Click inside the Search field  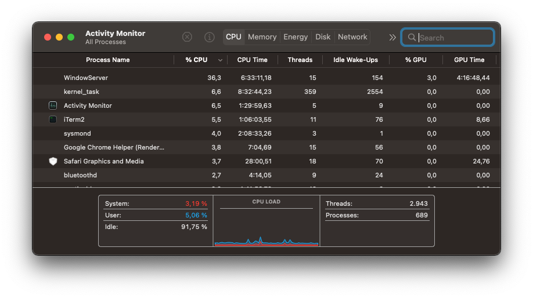455,38
